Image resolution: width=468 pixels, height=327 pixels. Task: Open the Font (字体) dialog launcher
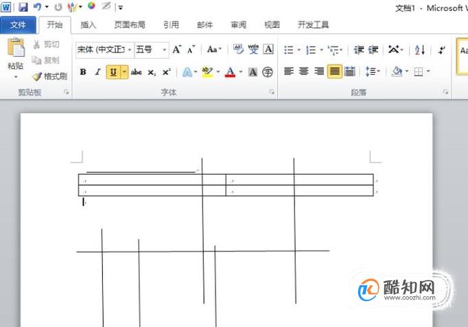coord(272,92)
